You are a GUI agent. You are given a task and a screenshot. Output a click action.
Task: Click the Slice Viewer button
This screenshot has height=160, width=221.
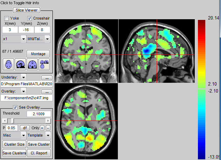27,10
